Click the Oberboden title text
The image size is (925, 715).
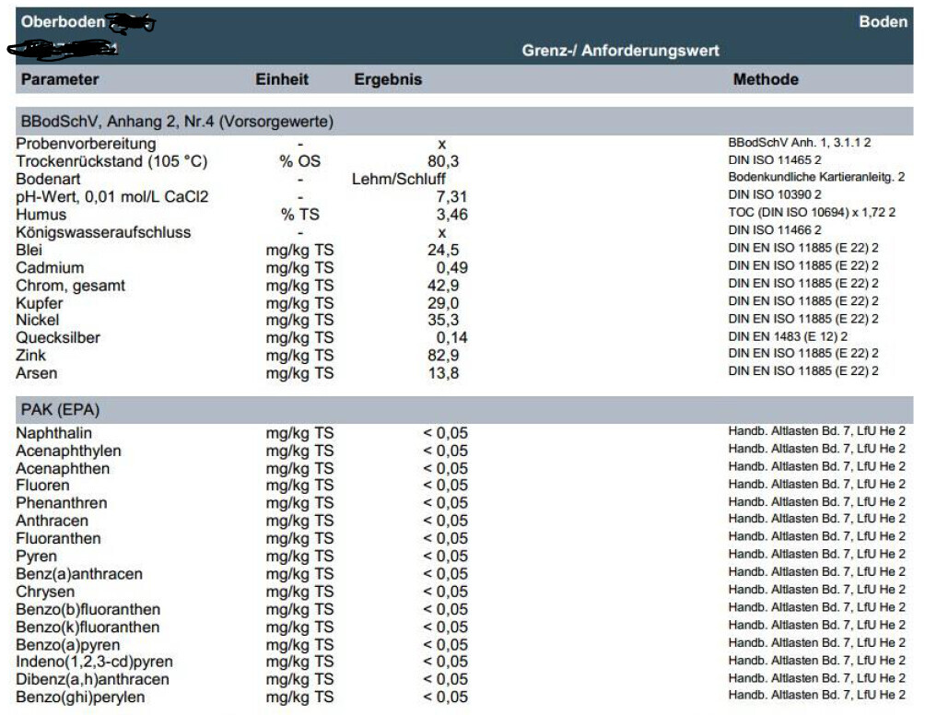[63, 22]
